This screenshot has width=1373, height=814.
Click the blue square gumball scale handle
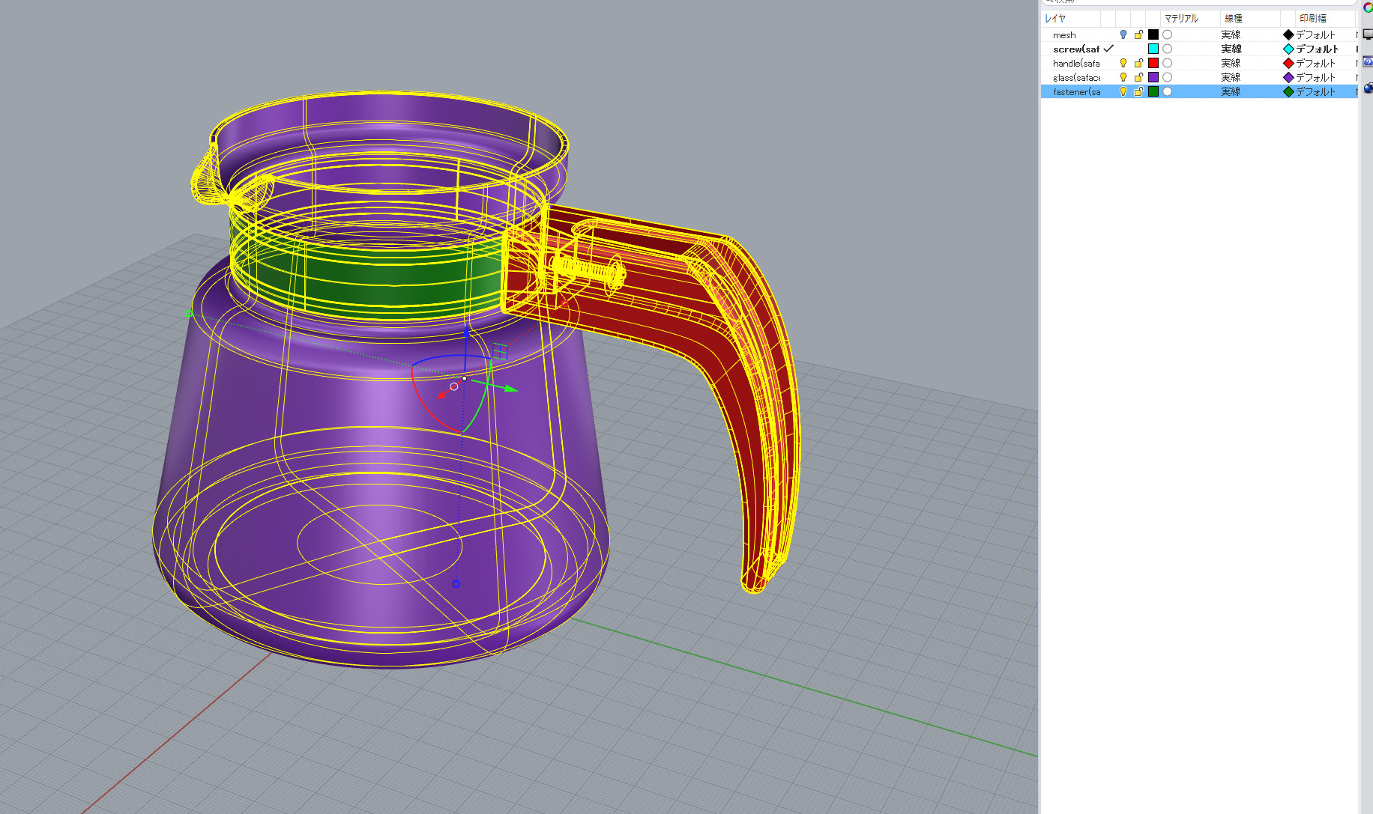(456, 584)
